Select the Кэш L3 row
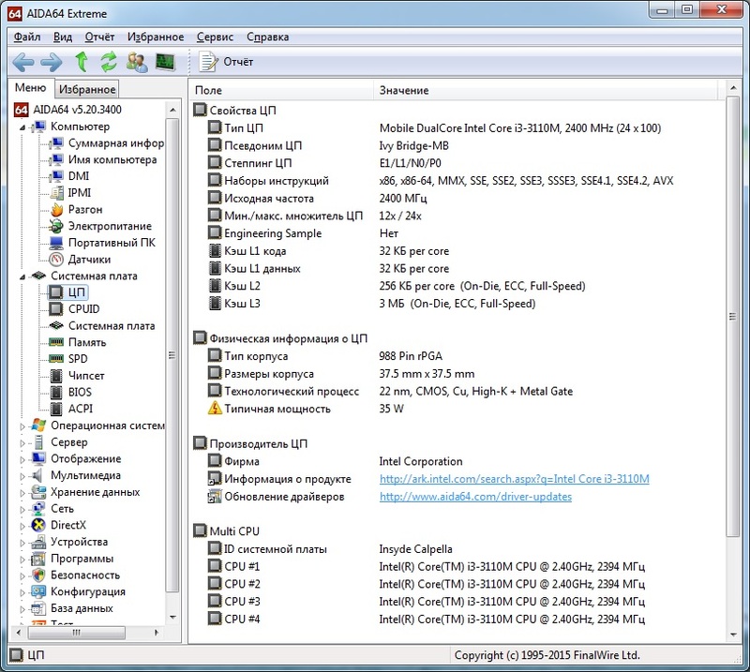Image resolution: width=750 pixels, height=672 pixels. [x=457, y=304]
